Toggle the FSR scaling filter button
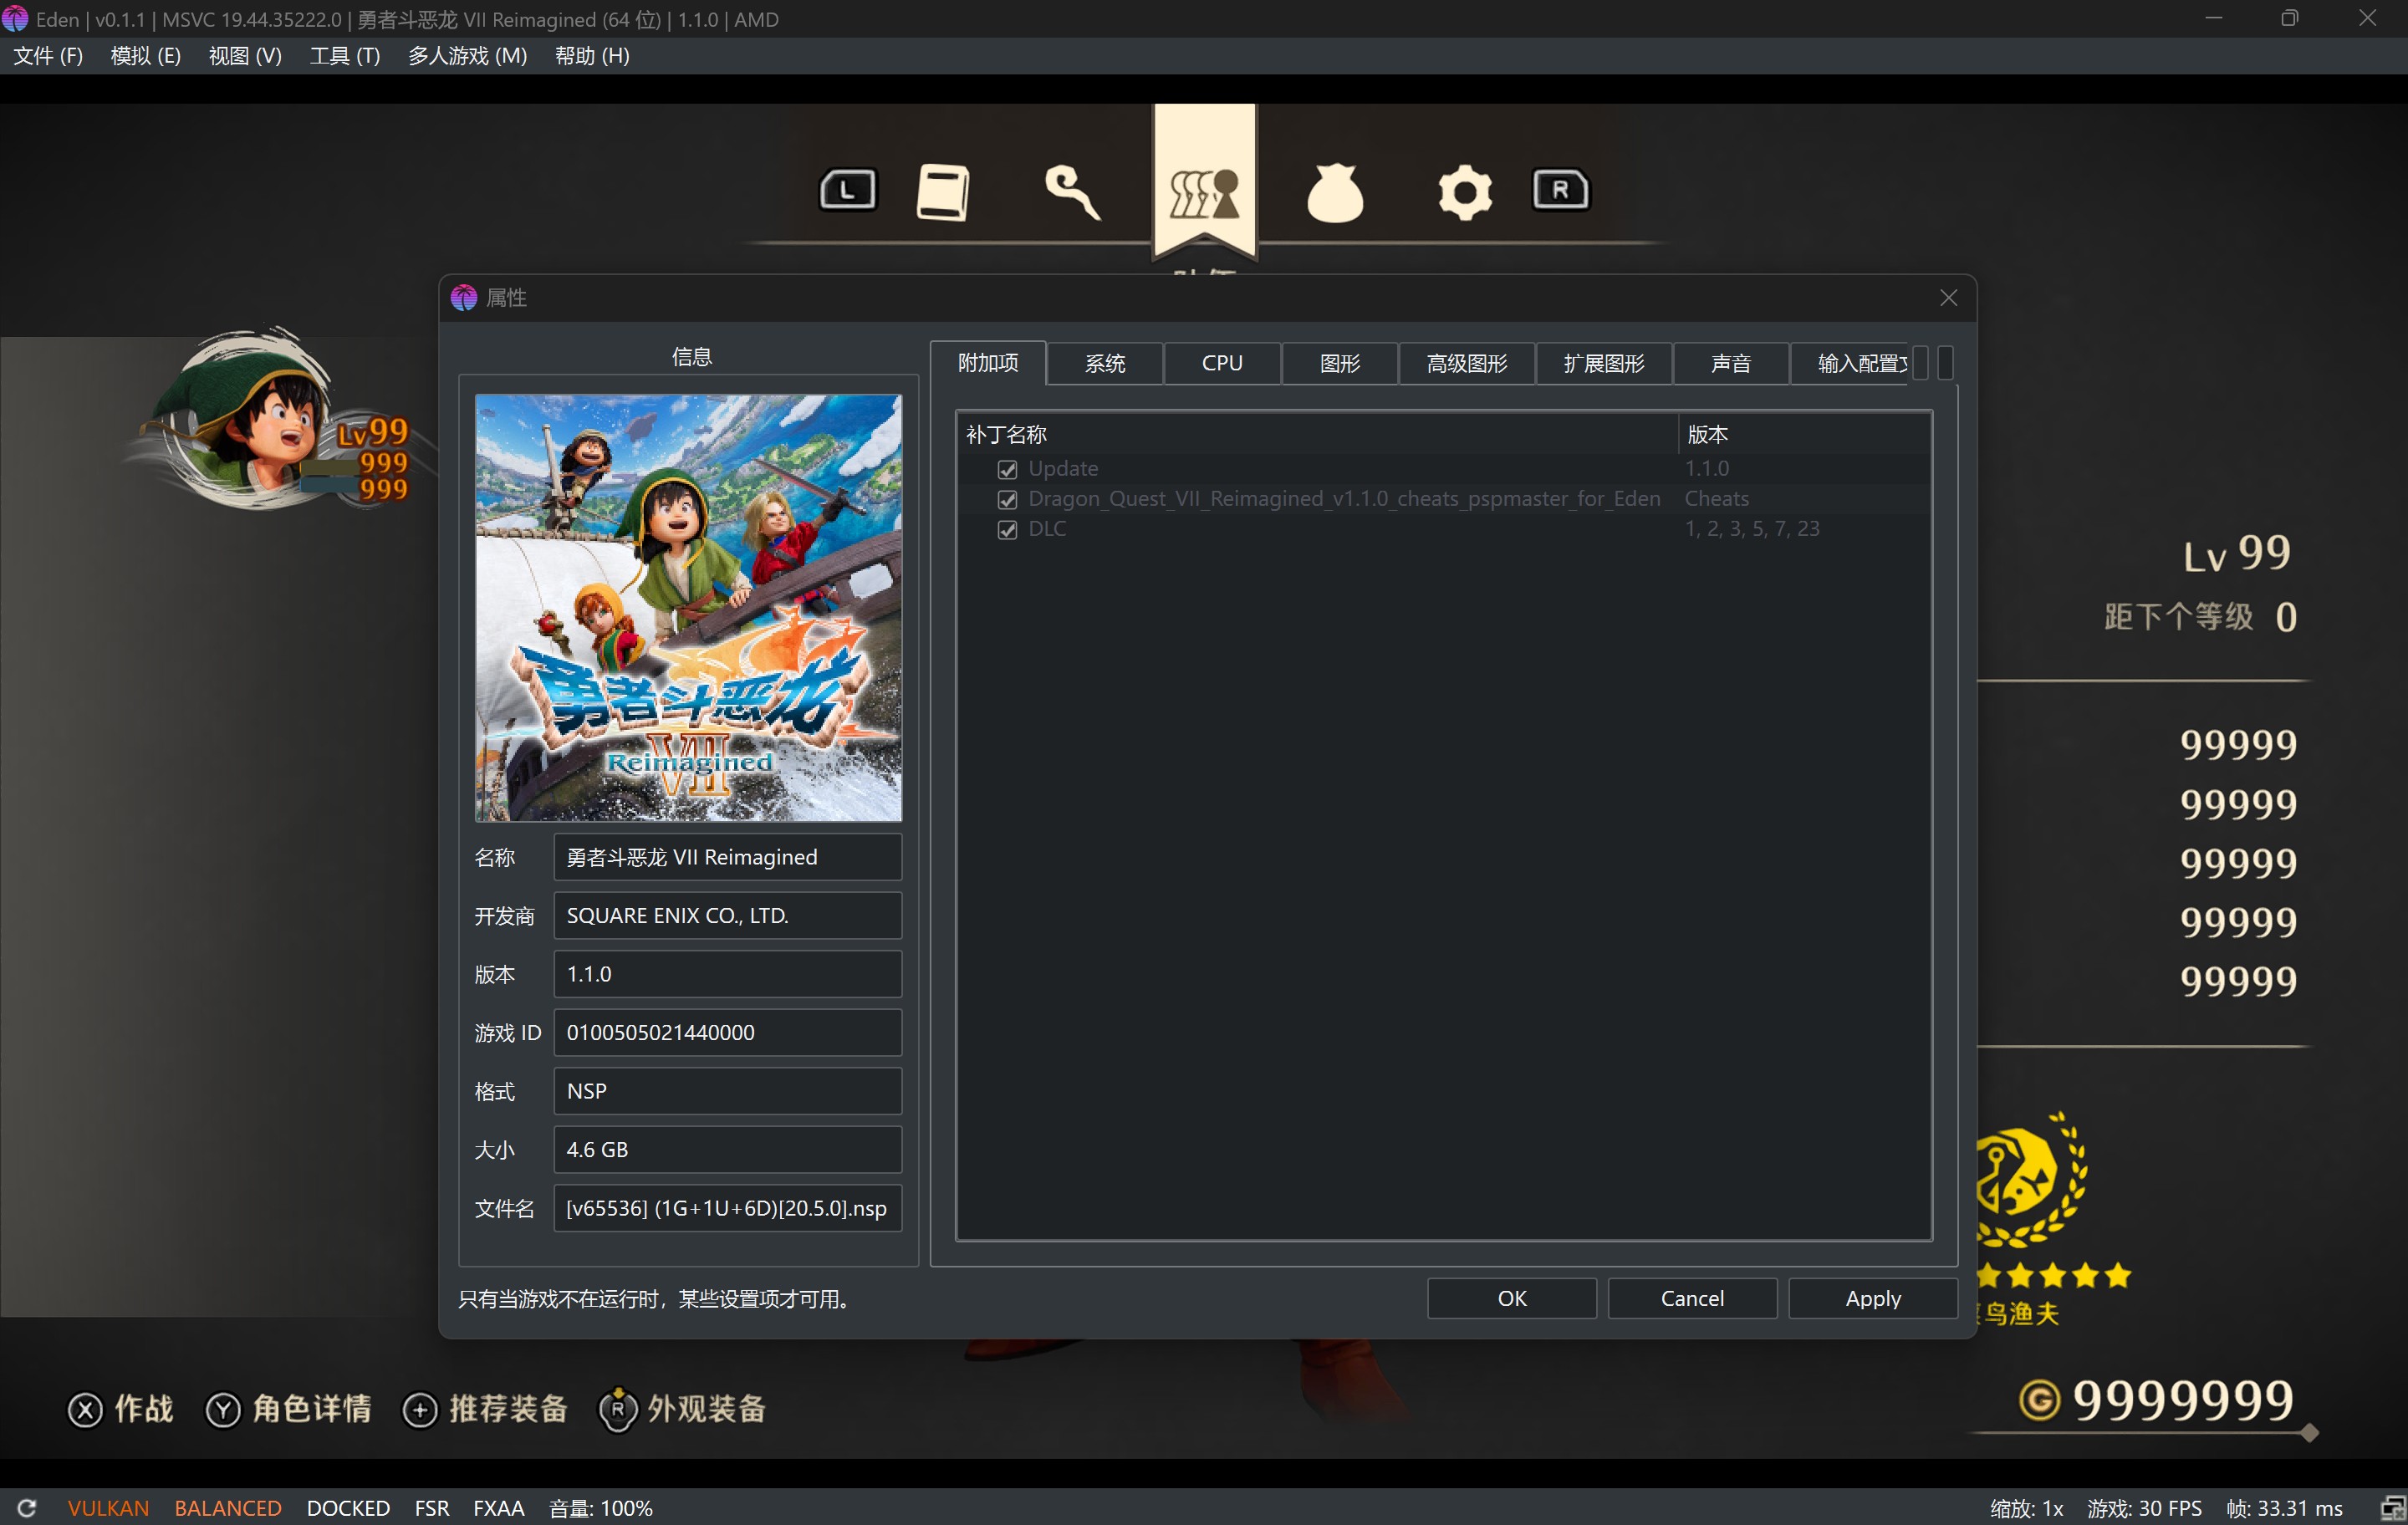 click(x=432, y=1507)
